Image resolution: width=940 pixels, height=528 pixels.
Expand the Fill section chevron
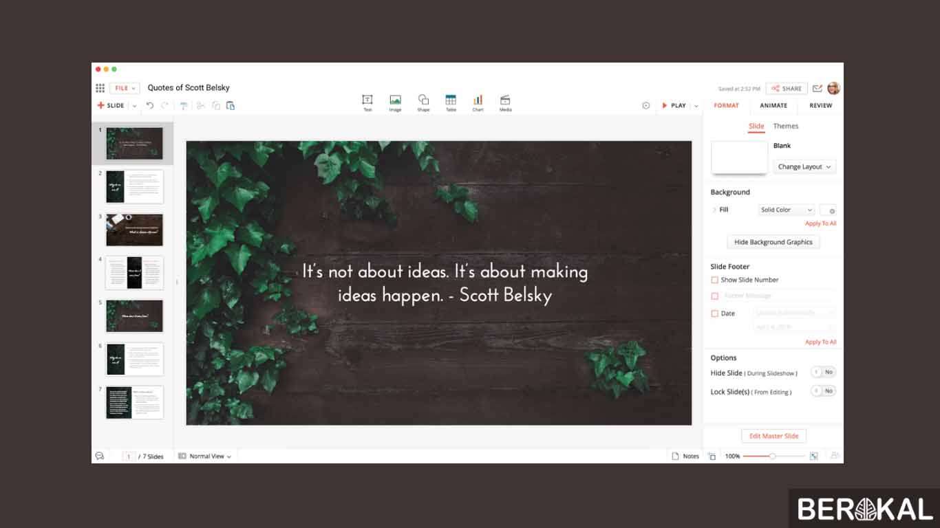point(714,210)
